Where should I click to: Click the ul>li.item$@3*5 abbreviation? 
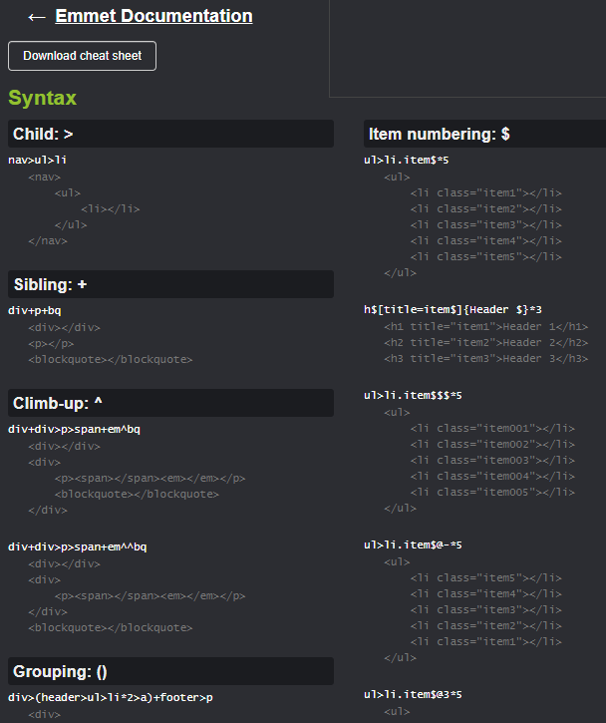point(413,694)
